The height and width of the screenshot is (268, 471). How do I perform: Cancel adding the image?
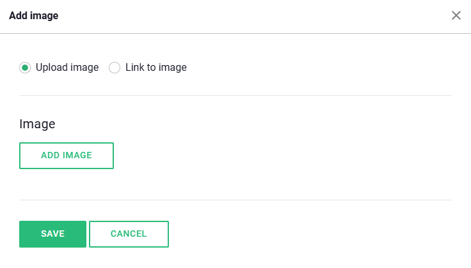coord(129,234)
